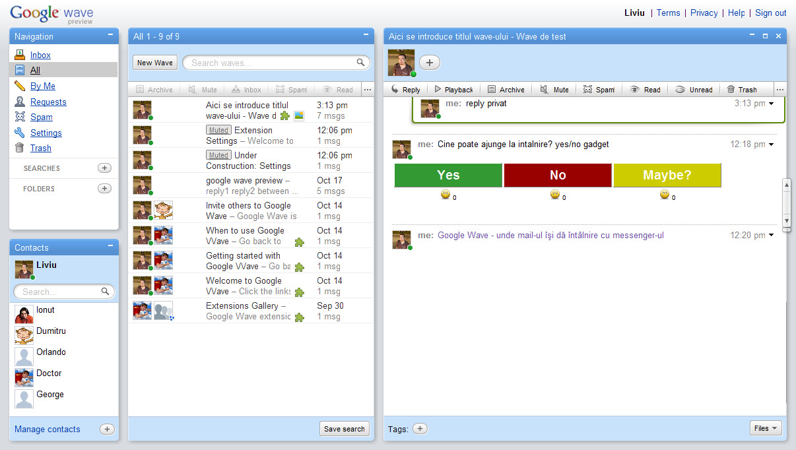
Task: Show waves created By Me
Action: pyautogui.click(x=43, y=86)
